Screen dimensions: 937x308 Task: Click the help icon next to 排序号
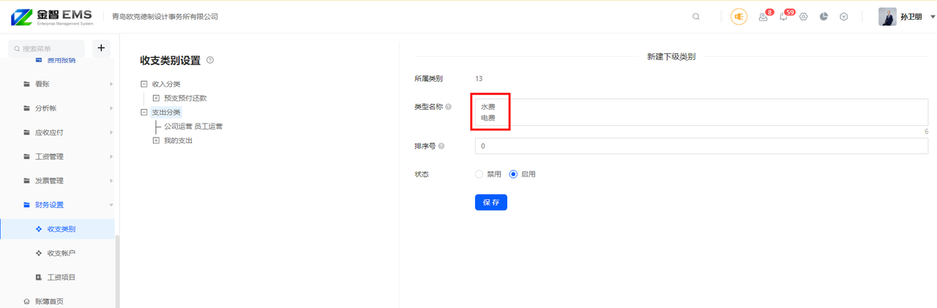tap(441, 146)
